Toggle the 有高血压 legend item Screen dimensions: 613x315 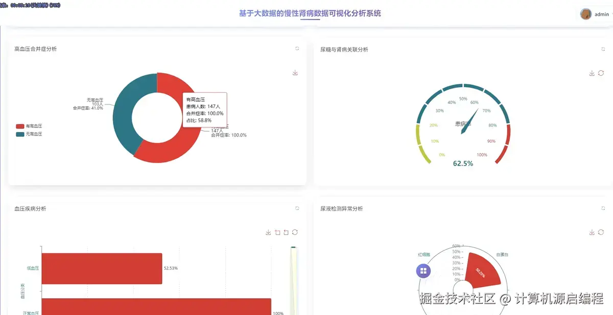tap(29, 126)
